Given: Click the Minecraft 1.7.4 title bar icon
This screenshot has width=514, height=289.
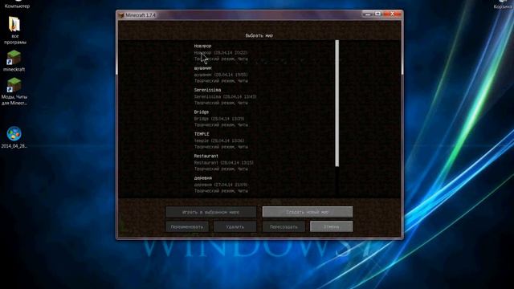Looking at the screenshot, I should [x=121, y=15].
